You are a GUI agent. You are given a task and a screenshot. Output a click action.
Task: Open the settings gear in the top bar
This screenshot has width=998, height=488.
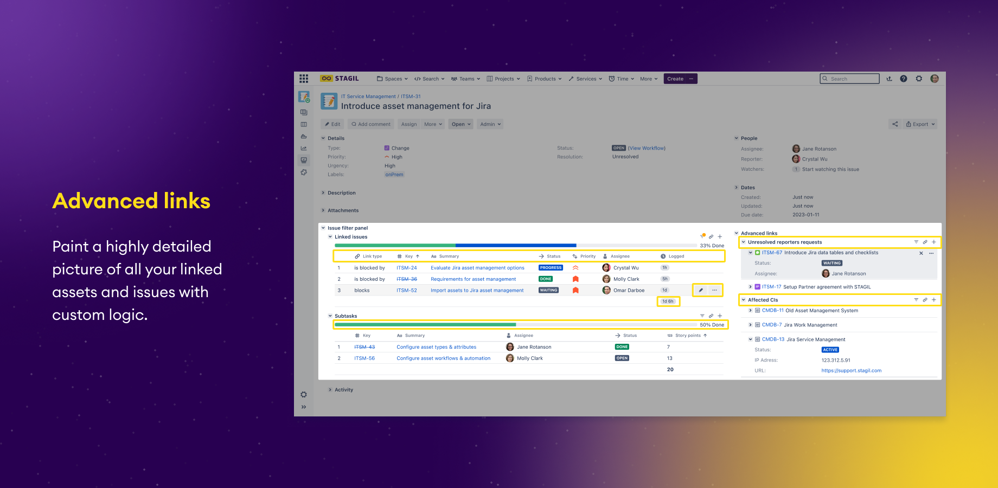[919, 78]
